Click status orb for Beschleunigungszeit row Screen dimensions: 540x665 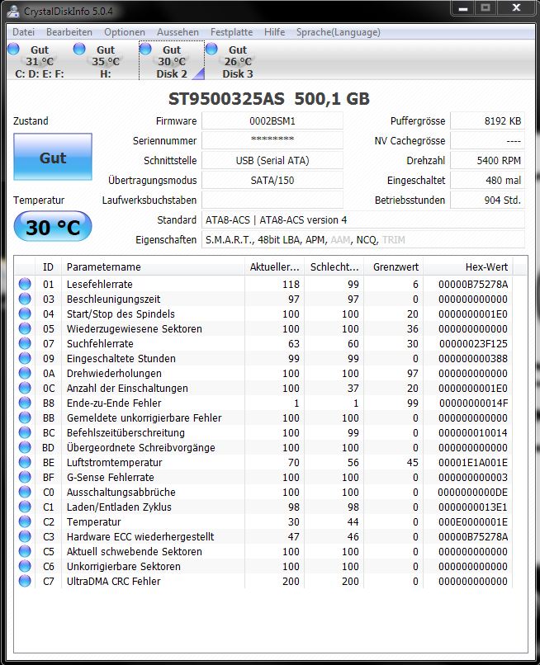click(x=25, y=299)
